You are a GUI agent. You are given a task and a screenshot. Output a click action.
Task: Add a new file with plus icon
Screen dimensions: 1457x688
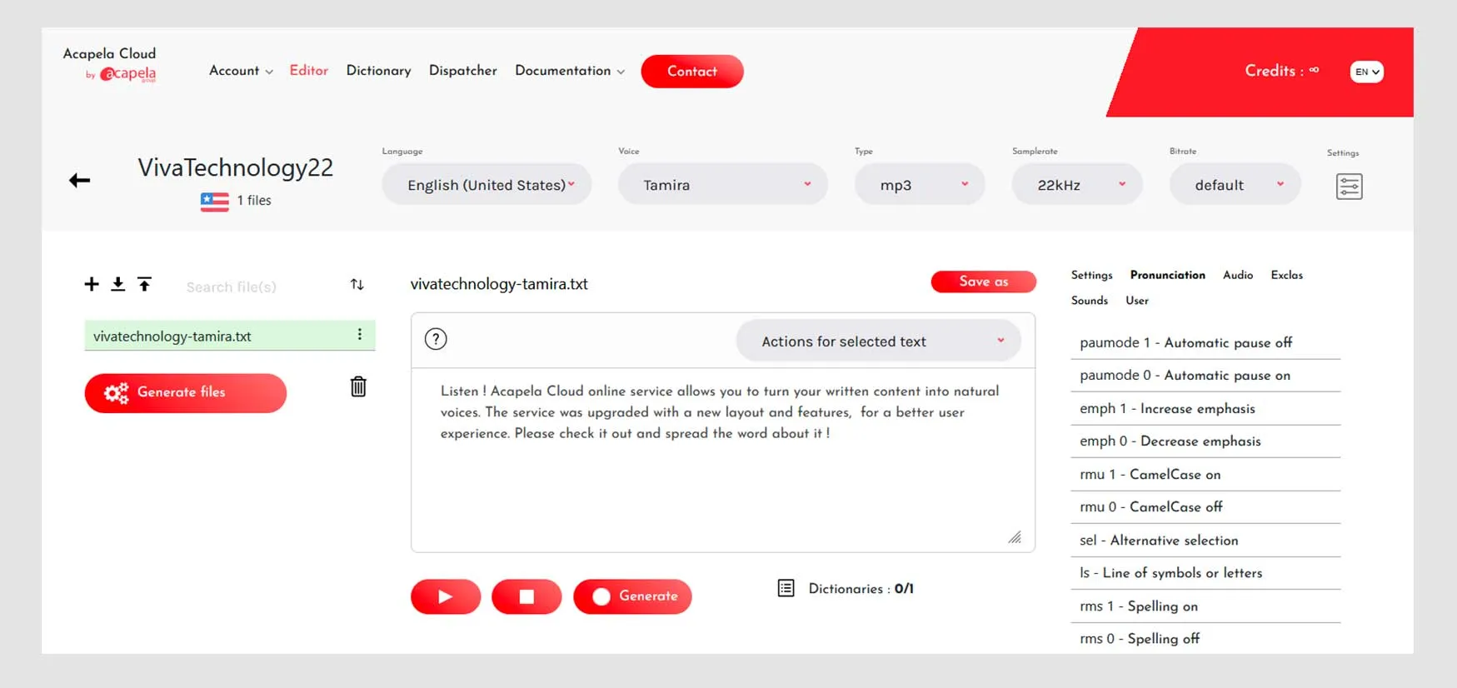pyautogui.click(x=92, y=284)
